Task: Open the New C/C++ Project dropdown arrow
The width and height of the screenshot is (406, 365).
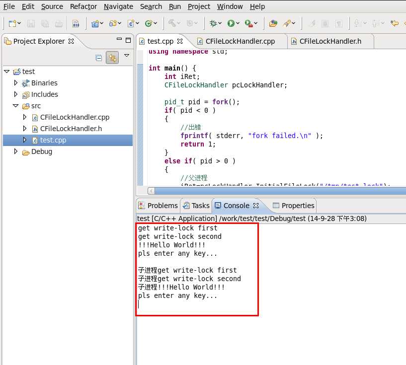Action: (x=102, y=23)
